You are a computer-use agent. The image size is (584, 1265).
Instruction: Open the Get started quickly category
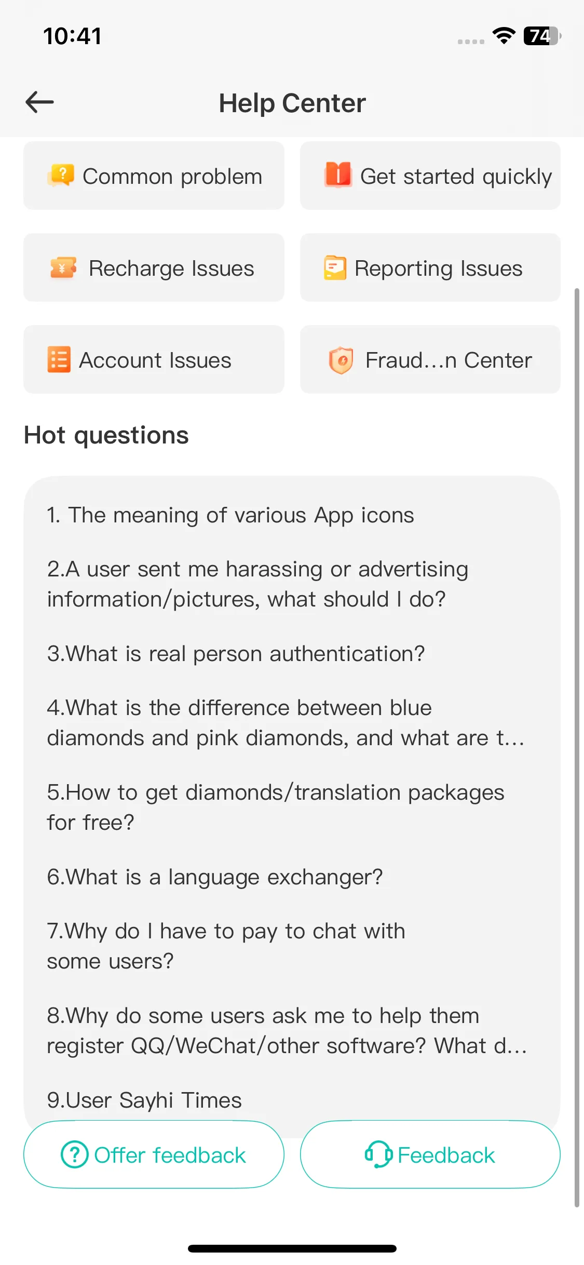430,176
